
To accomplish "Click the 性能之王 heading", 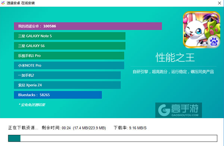I will (x=175, y=58).
